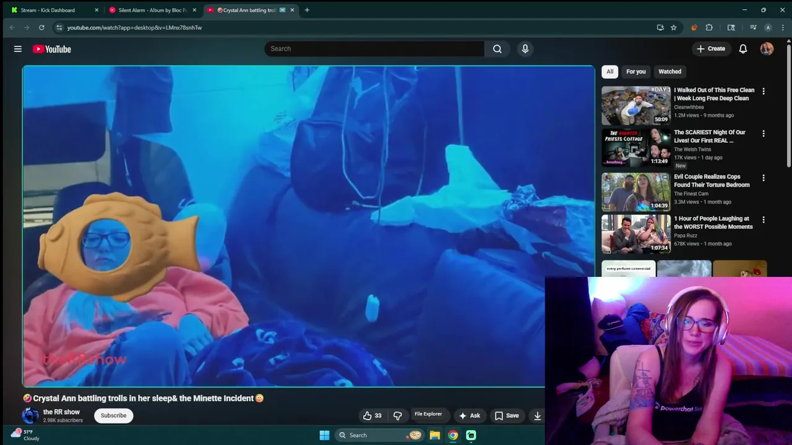Select the All filter chip
This screenshot has width=792, height=445.
click(x=609, y=72)
